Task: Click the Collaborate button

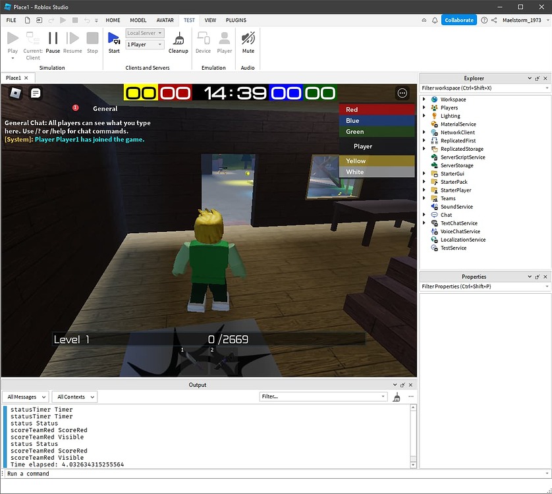Action: pyautogui.click(x=459, y=20)
